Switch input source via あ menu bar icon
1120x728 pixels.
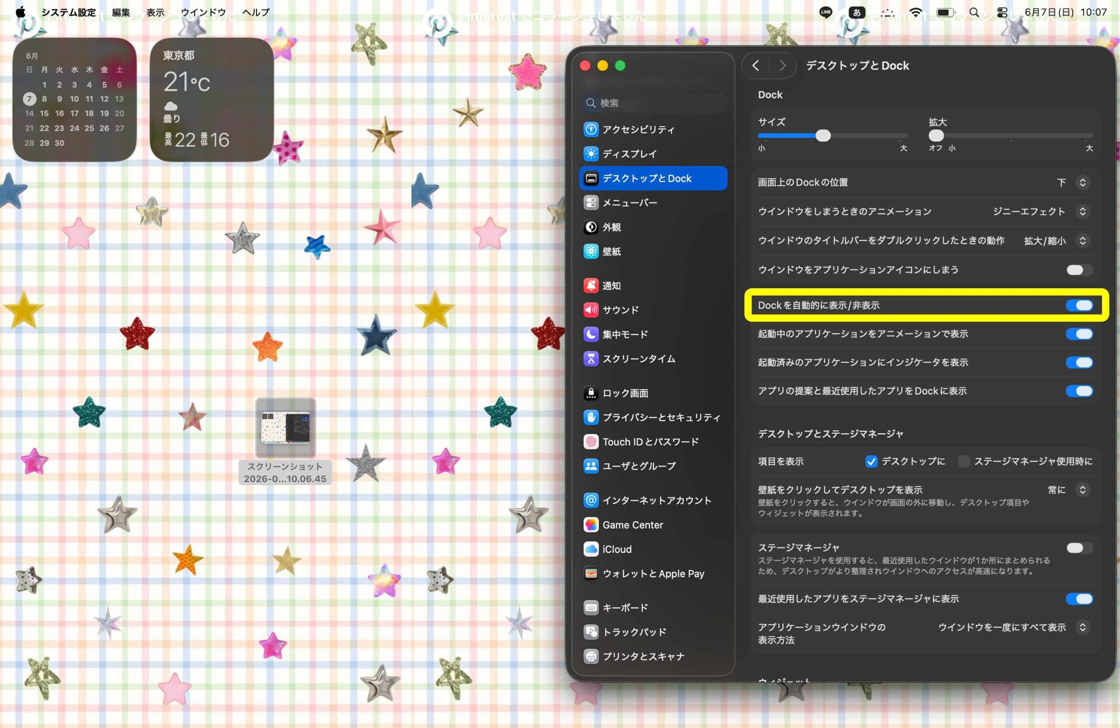pos(857,12)
